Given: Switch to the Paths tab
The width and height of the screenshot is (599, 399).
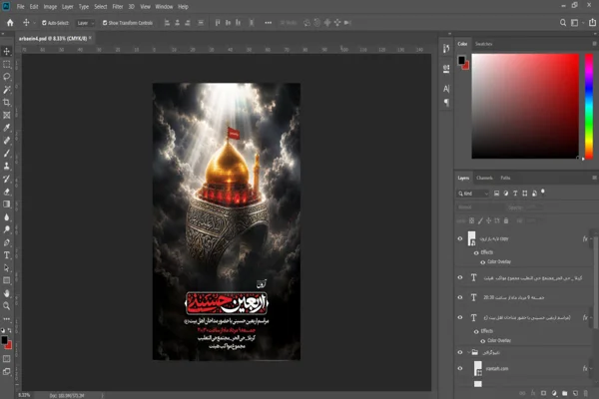Looking at the screenshot, I should pyautogui.click(x=505, y=178).
